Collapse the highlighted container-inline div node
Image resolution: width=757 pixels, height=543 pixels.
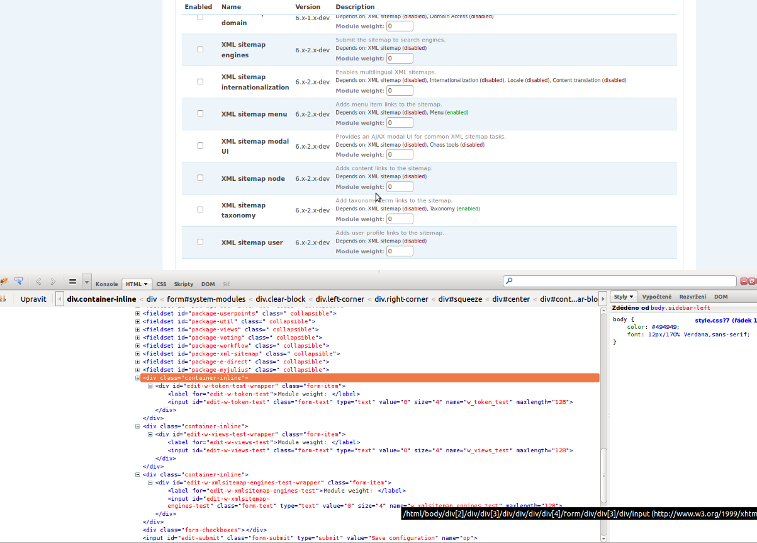coord(137,378)
